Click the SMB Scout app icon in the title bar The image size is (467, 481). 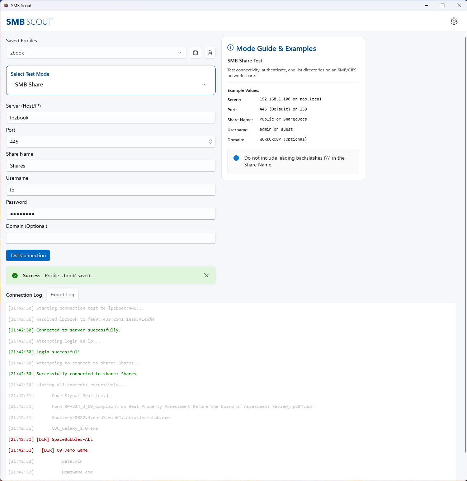point(6,5)
